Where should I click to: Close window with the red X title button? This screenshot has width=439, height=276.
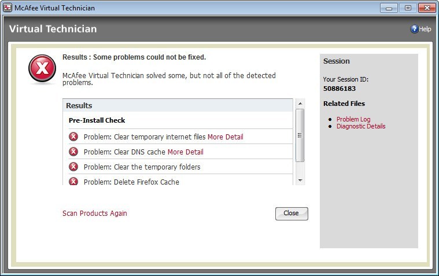point(427,8)
